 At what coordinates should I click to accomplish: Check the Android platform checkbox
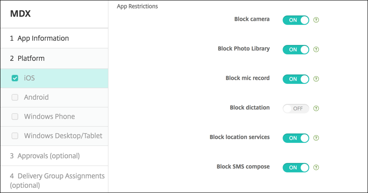pyautogui.click(x=15, y=98)
